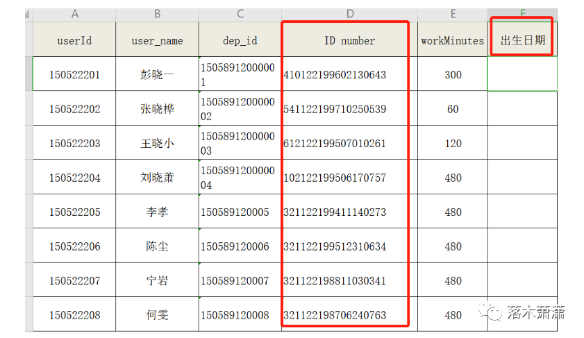The image size is (584, 338).
Task: Select the name cell 何雯
Action: point(157,314)
